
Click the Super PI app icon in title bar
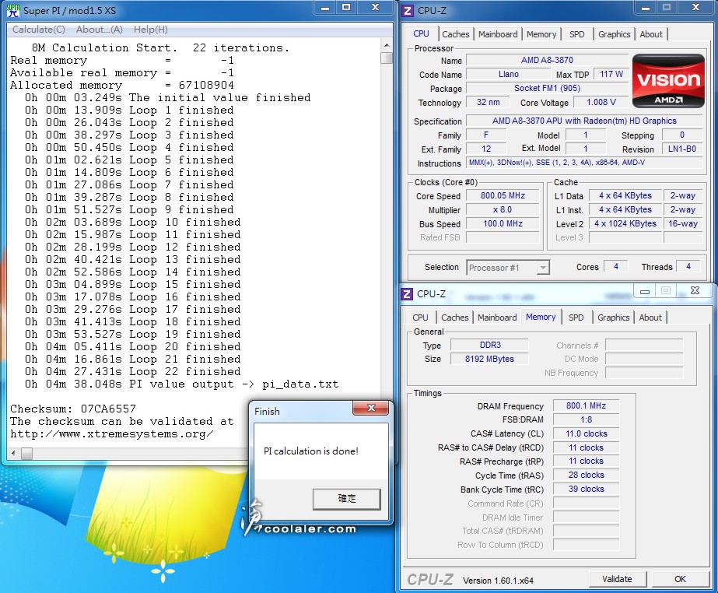tap(12, 10)
